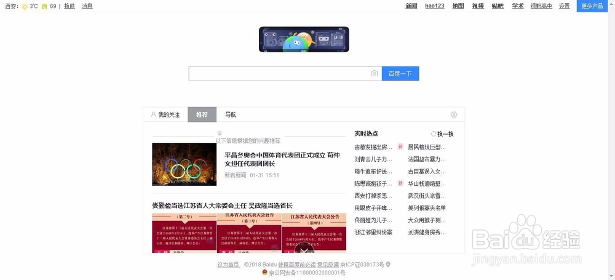Screen dimensions: 615x280
Task: Open the Olympic rings news thumbnail
Action: pos(184,164)
